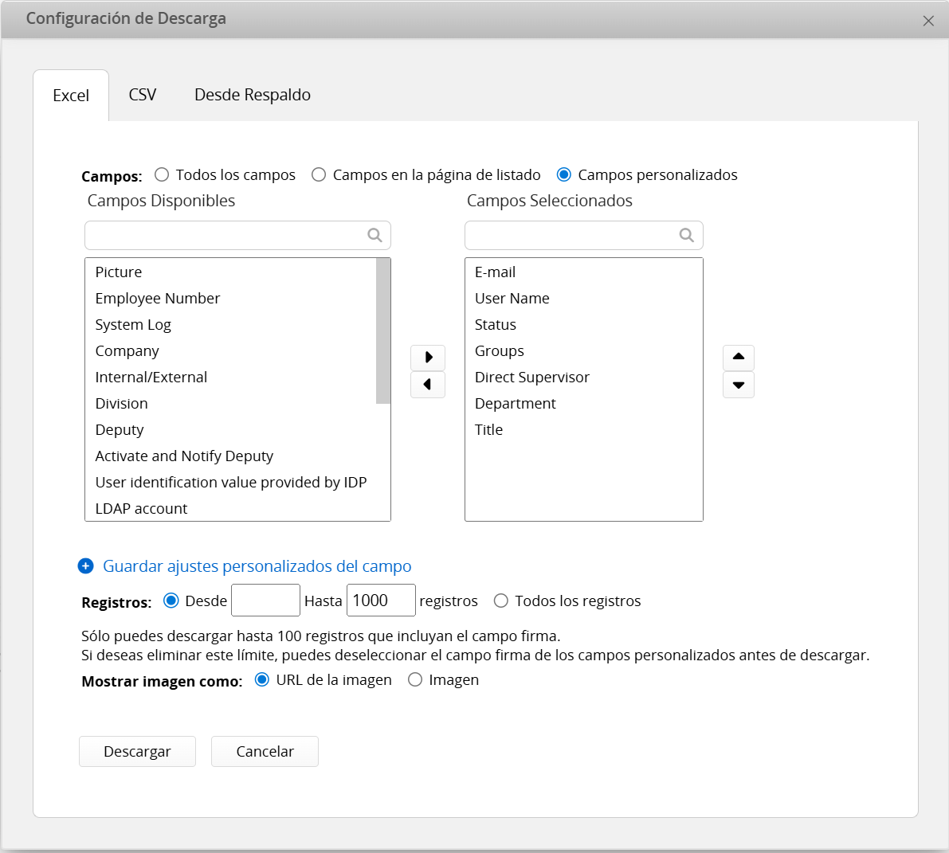The height and width of the screenshot is (853, 949).
Task: Click the plus icon beside Guardar ajustes
Action: pyautogui.click(x=86, y=566)
